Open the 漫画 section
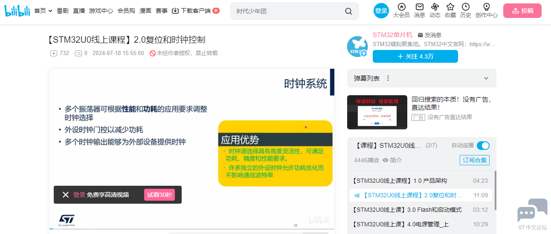The width and height of the screenshot is (551, 234). click(x=145, y=11)
